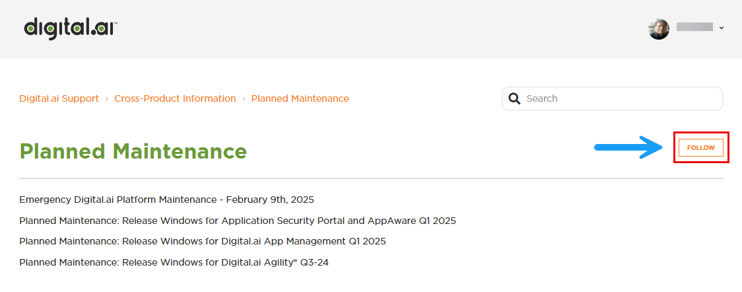This screenshot has width=742, height=292.
Task: Open Digital.ai App Management Q1 2025 article
Action: point(203,241)
